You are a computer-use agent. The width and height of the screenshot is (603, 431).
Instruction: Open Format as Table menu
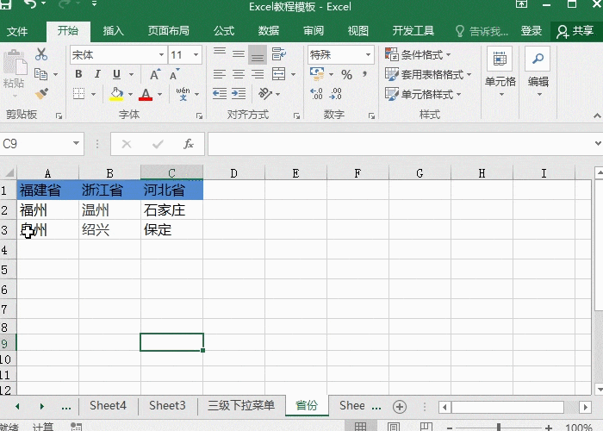pyautogui.click(x=428, y=74)
